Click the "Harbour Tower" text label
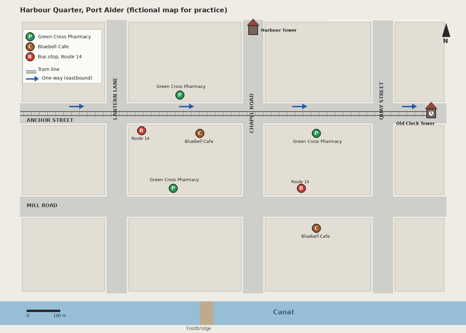Image resolution: width=466 pixels, height=333 pixels. coord(279,30)
